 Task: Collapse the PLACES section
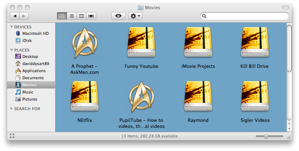coord(12,50)
